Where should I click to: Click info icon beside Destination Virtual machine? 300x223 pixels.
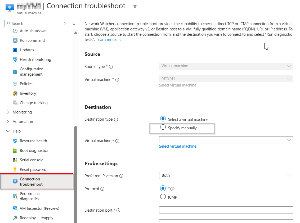[x=117, y=141]
